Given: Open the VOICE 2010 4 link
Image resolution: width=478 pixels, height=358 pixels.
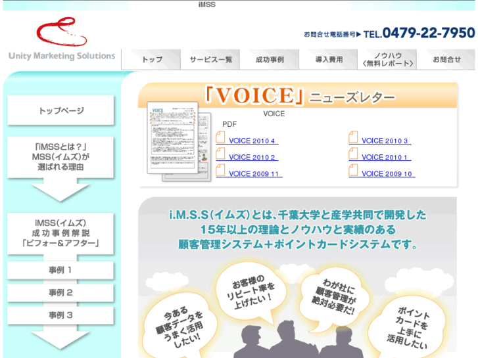Looking at the screenshot, I should click(252, 141).
